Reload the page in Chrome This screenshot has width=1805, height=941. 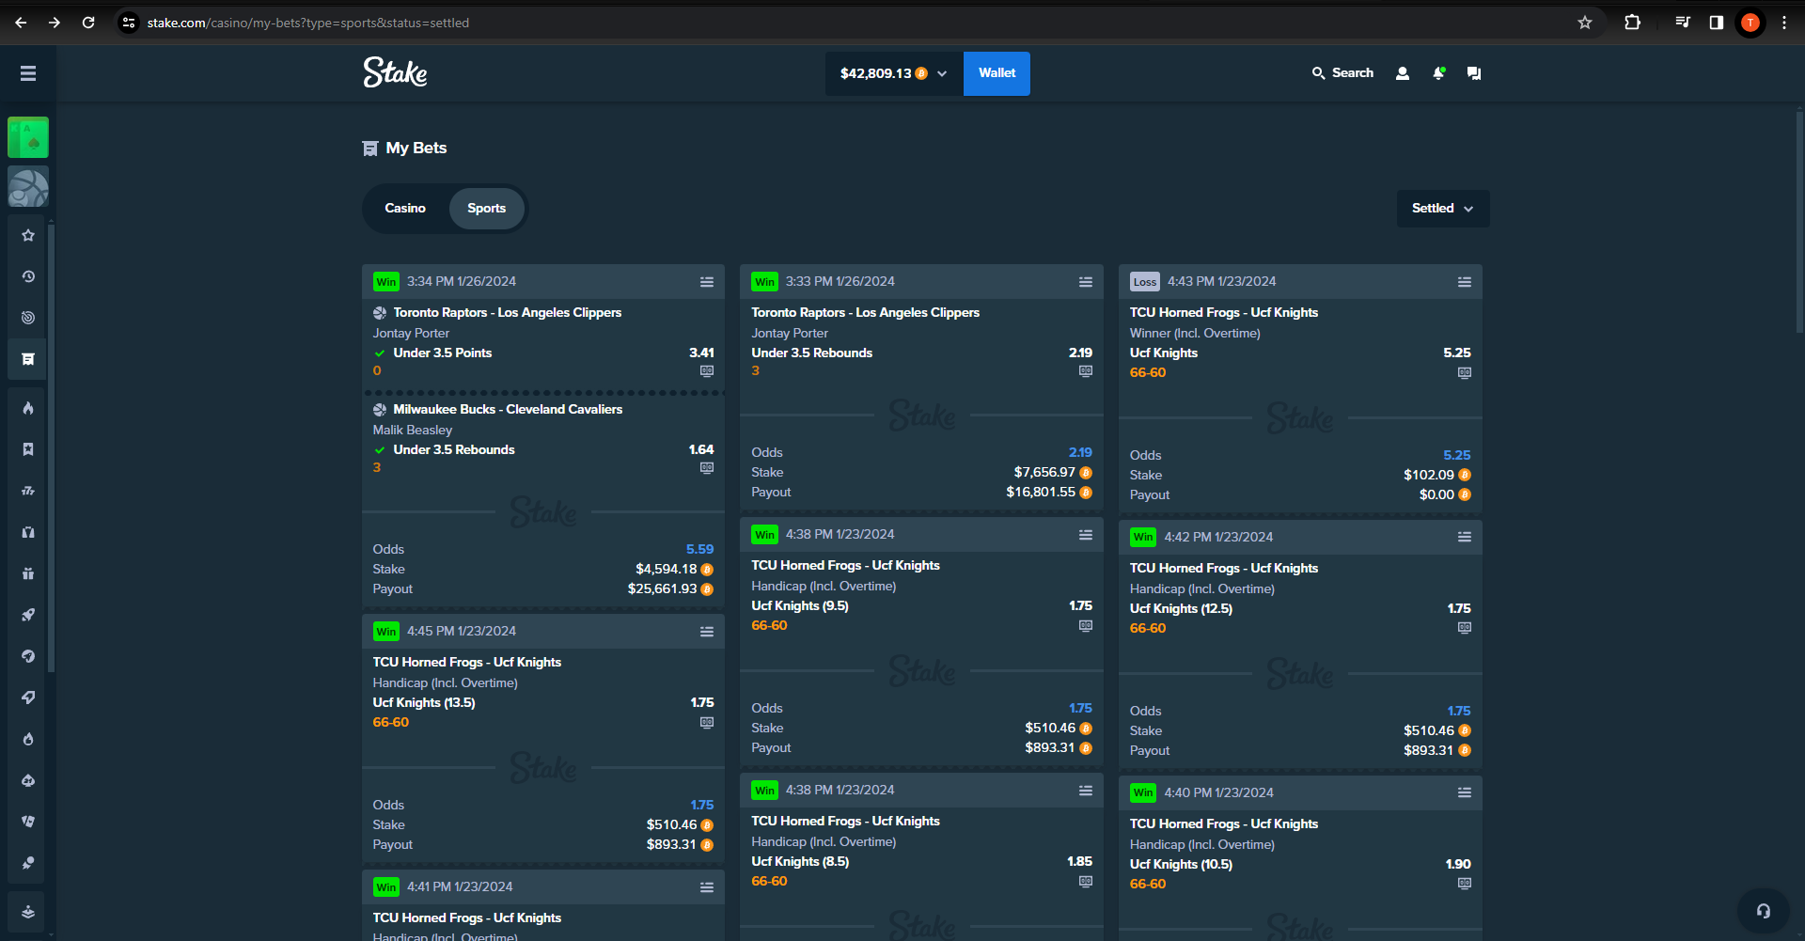coord(88,23)
